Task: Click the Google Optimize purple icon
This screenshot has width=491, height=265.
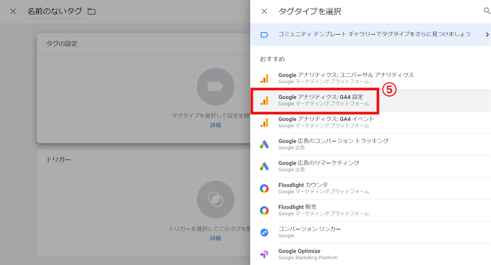Action: [x=264, y=255]
